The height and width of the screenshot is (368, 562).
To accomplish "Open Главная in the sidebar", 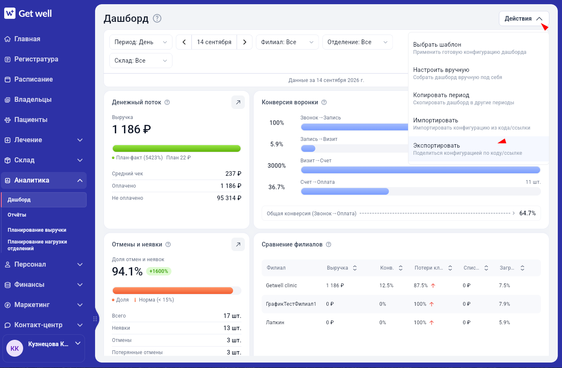I will [x=44, y=39].
